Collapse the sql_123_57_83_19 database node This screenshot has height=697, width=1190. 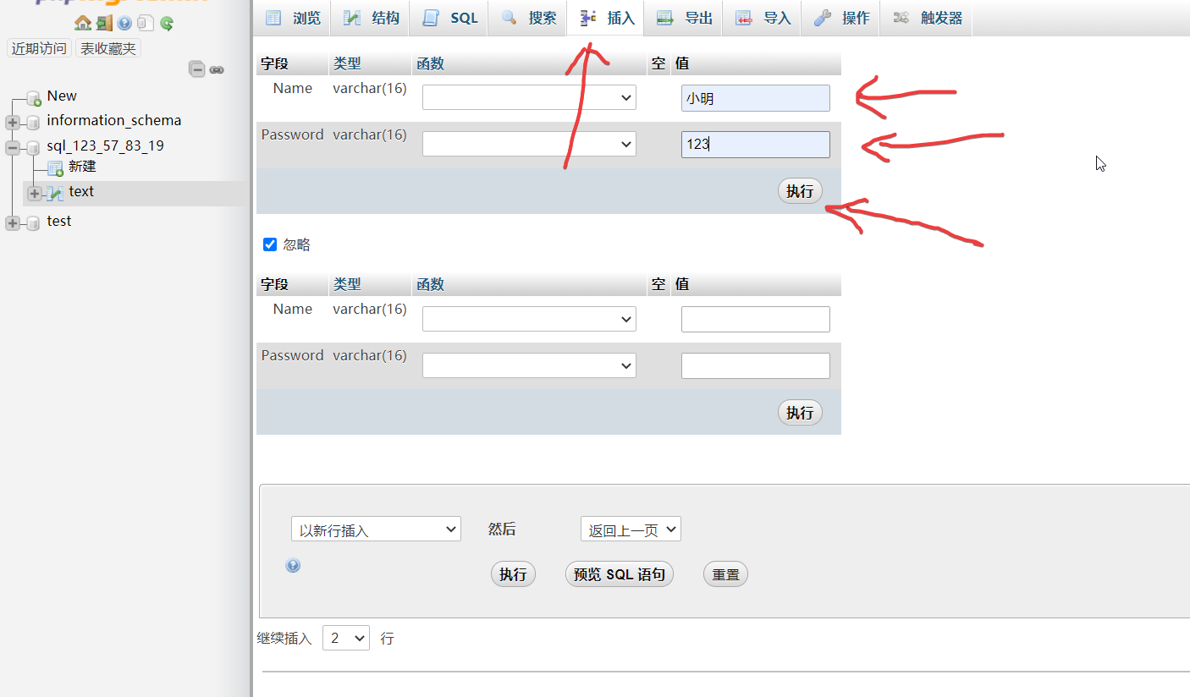pyautogui.click(x=13, y=147)
